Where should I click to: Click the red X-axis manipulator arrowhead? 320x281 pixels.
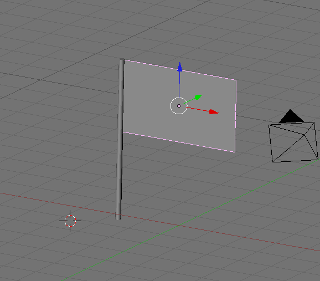coord(214,112)
